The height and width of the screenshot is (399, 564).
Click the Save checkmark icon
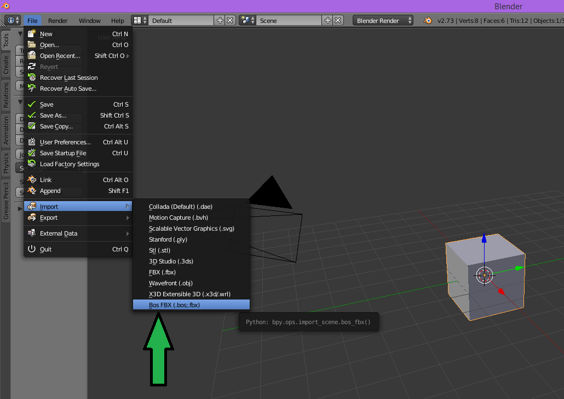[32, 104]
